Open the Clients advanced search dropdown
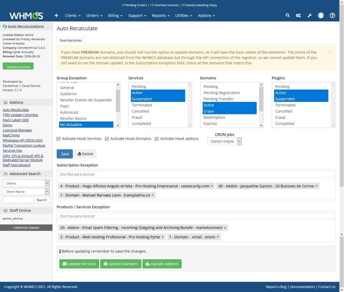Viewport: 344px width, 292px height. [26, 183]
